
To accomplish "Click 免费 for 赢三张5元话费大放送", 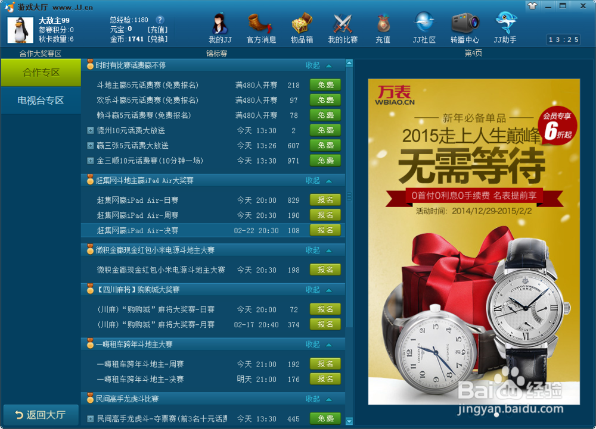I will (x=325, y=145).
